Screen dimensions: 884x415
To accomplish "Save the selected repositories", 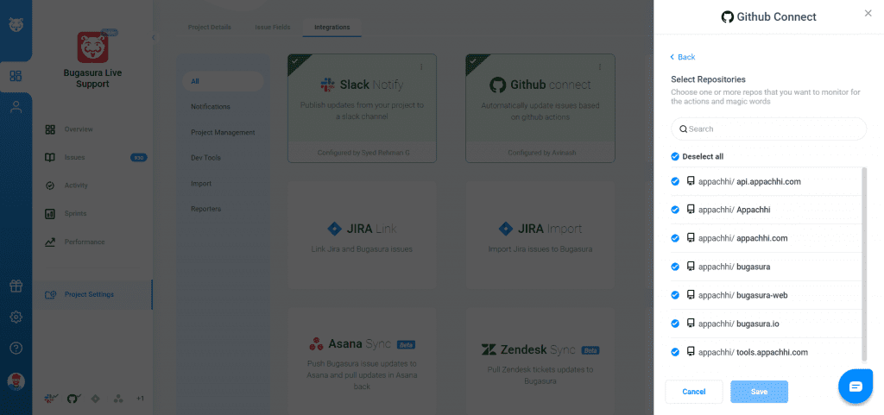I will click(x=759, y=392).
